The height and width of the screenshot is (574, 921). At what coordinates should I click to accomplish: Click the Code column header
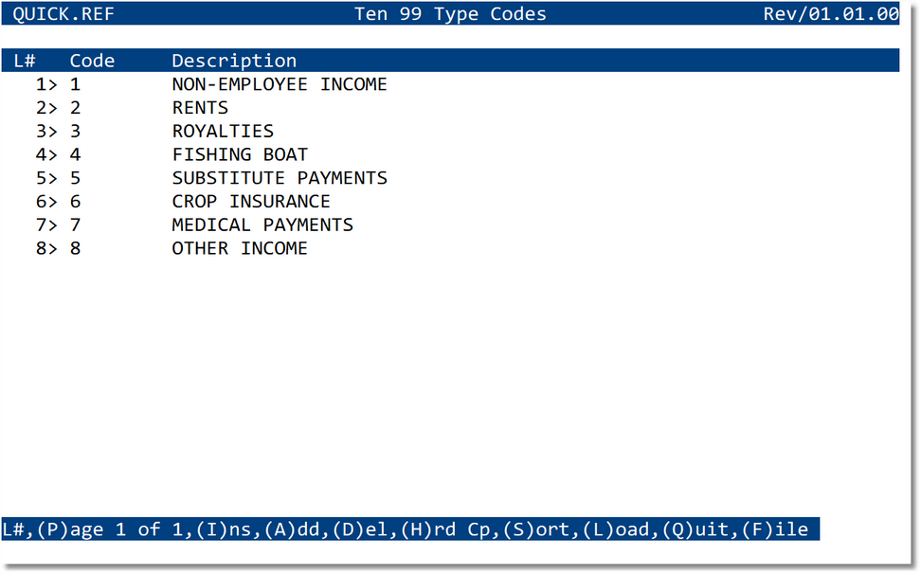coord(92,60)
